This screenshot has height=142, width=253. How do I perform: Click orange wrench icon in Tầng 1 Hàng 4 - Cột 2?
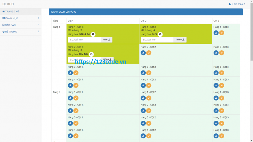[x=148, y=86]
